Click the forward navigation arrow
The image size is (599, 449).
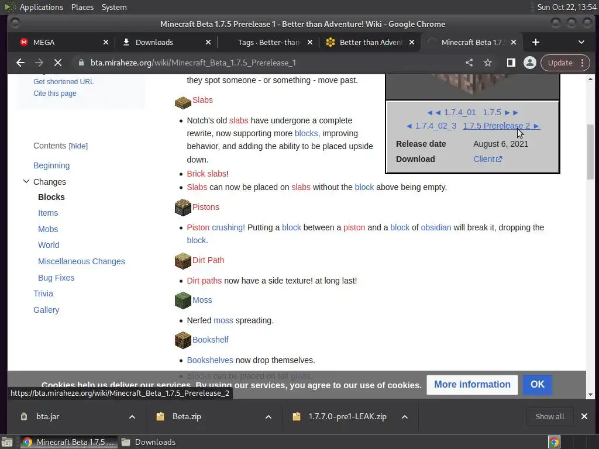[39, 63]
